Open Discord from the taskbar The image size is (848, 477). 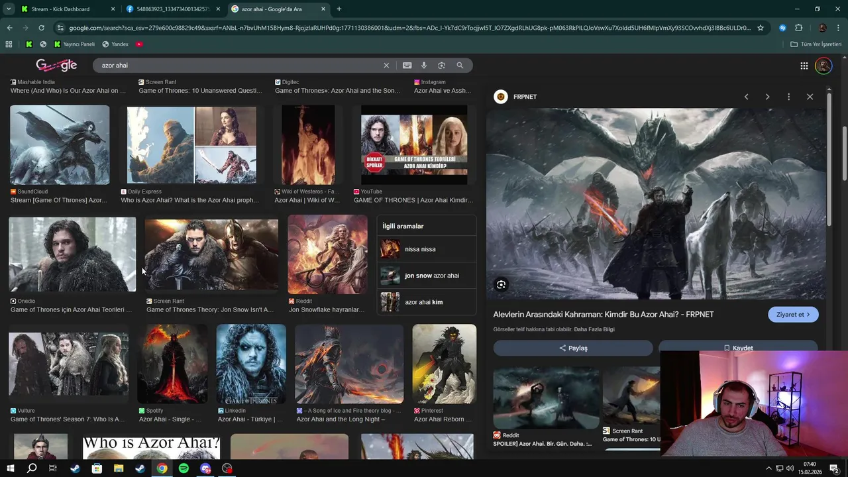pos(205,468)
